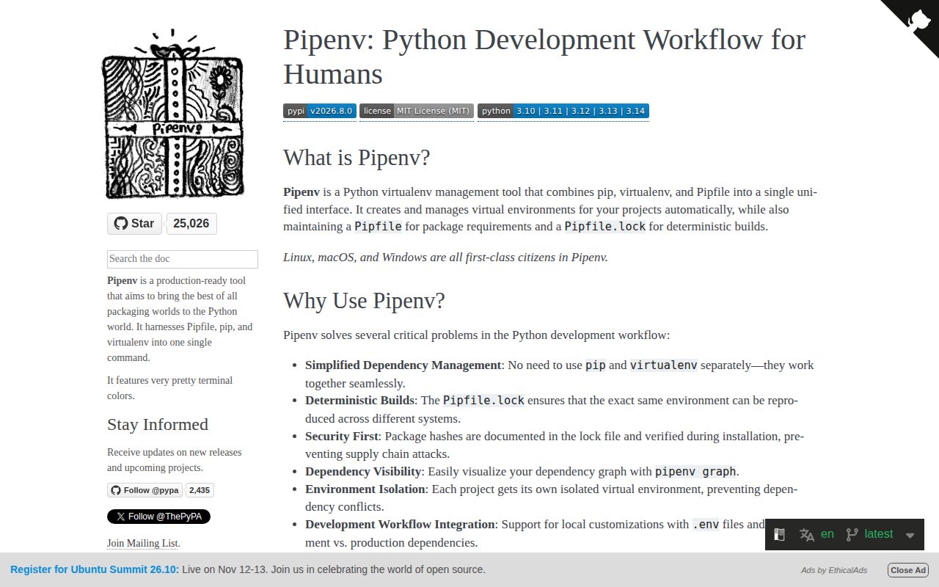939x587 pixels.
Task: Click the bold 'Security First' text
Action: (x=342, y=436)
